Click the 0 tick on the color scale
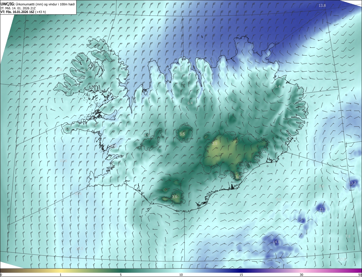Image resolution: width=362 pixels, height=277 pixels. click(1, 275)
